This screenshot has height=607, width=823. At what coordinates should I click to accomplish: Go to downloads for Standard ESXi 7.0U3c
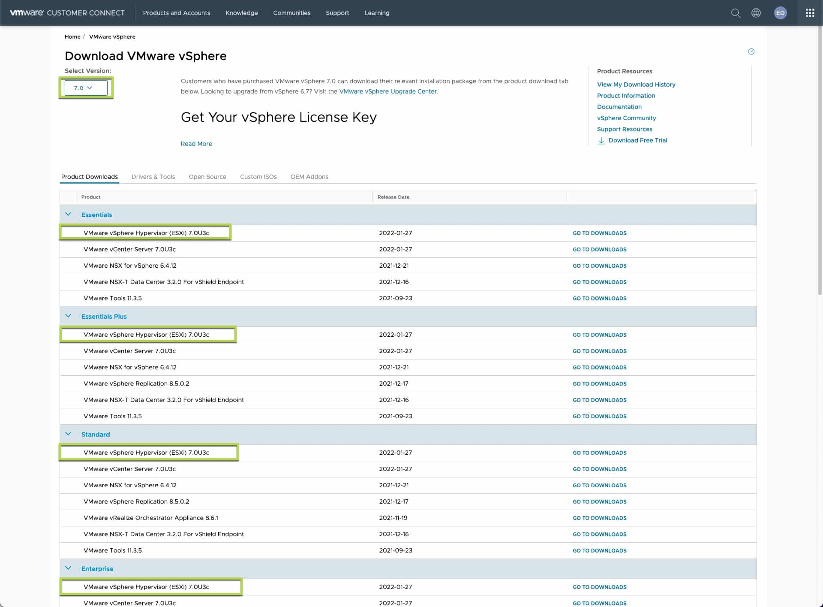coord(600,453)
